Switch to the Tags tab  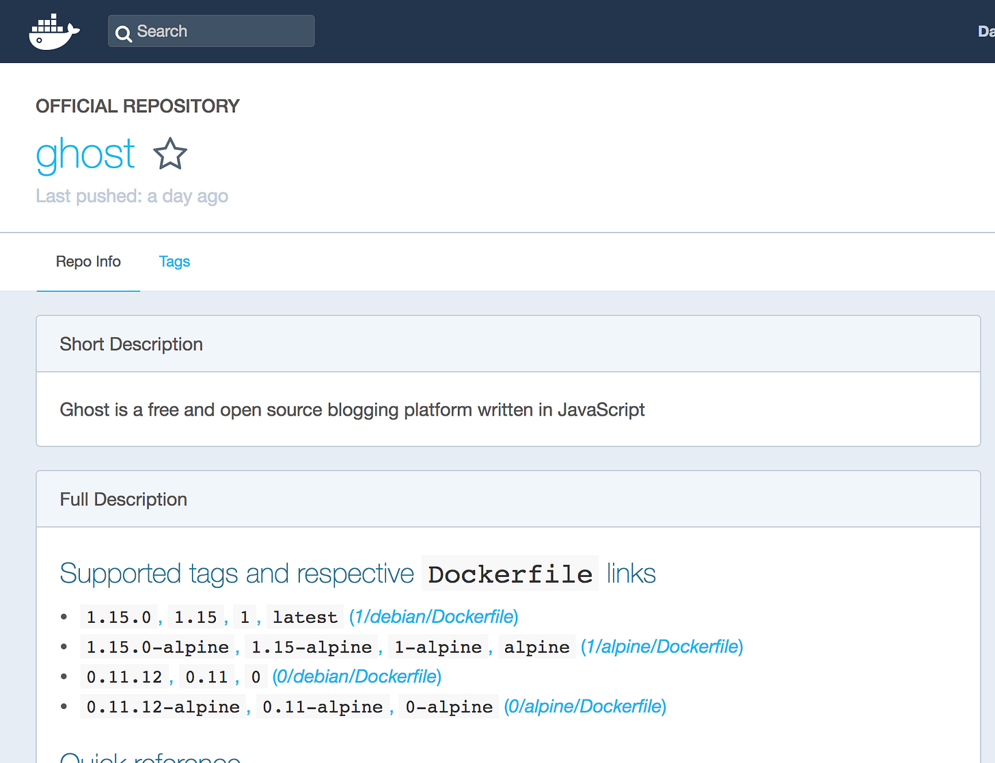174,262
